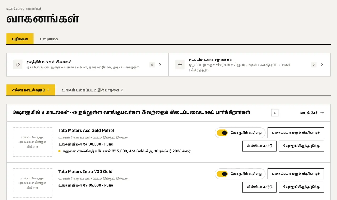
Task: Click மாடல் சேர் text to add model
Action: 308,113
